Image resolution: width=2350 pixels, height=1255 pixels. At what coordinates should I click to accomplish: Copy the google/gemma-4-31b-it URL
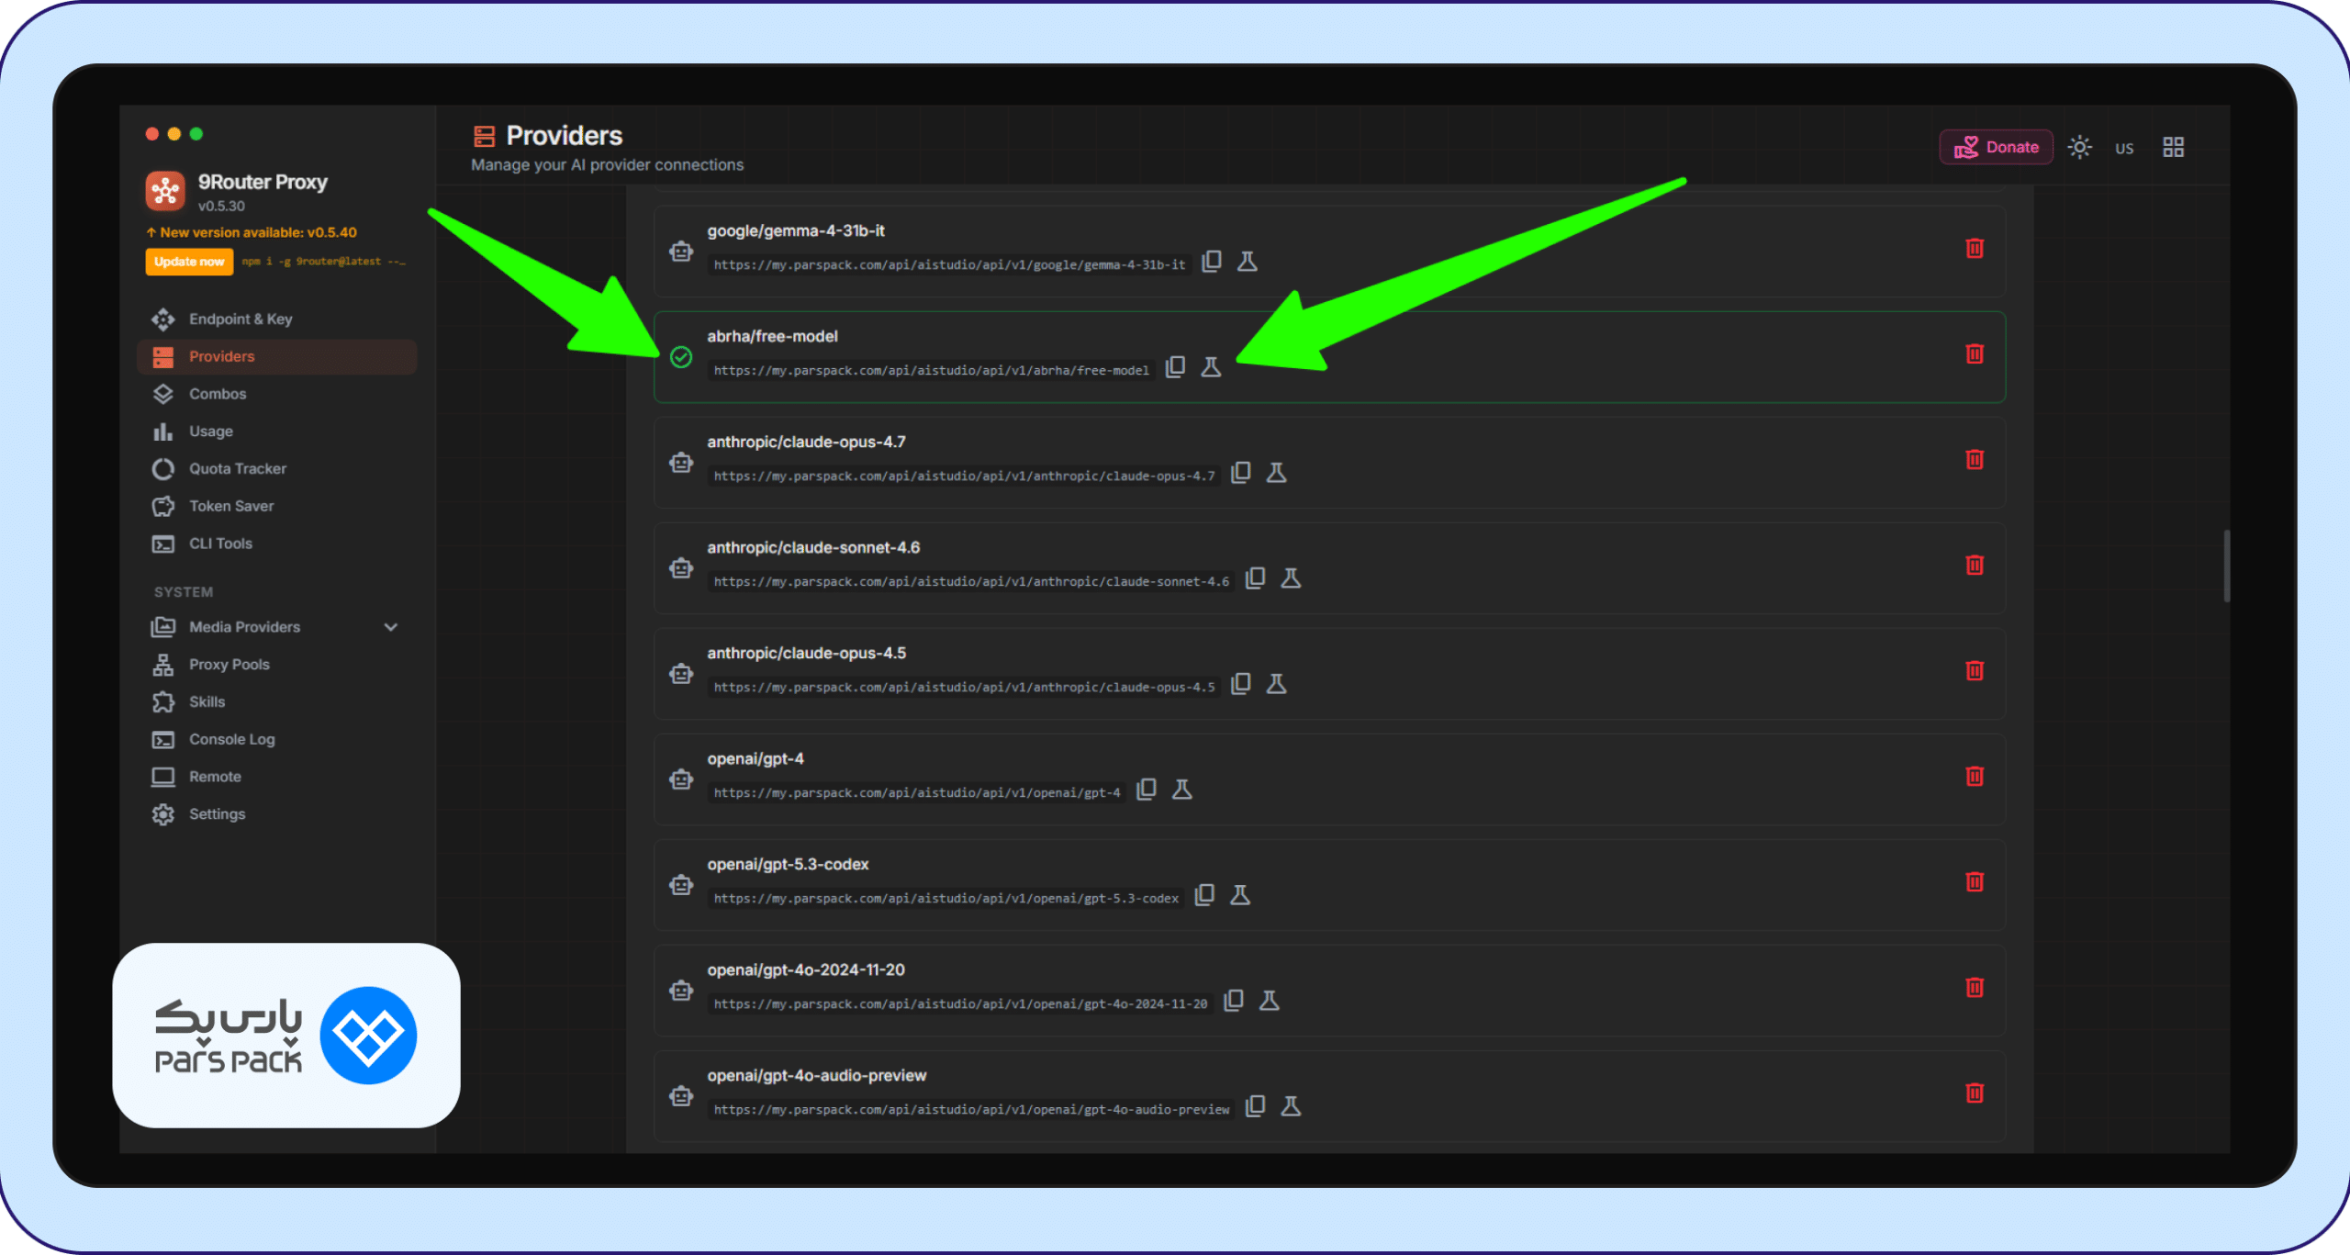[1212, 262]
